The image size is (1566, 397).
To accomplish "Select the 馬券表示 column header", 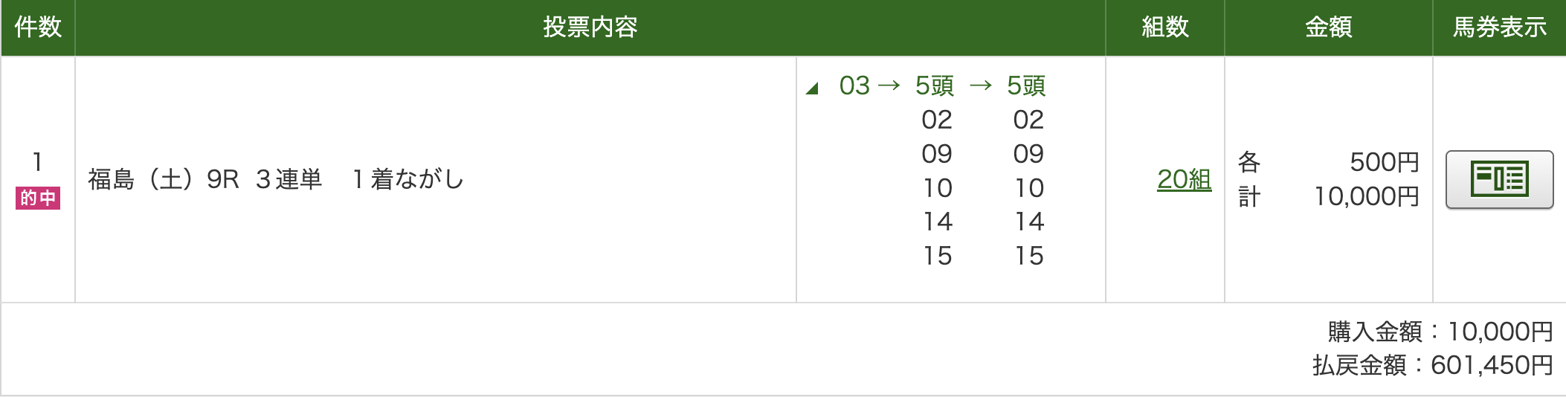I will coord(1499,28).
